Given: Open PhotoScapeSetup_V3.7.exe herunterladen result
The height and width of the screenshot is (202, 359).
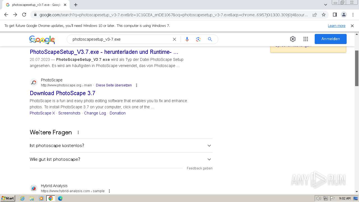Looking at the screenshot, I should pos(104,52).
